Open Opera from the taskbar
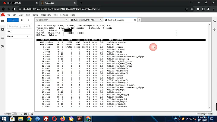The width and height of the screenshot is (217, 122). pyautogui.click(x=54, y=119)
